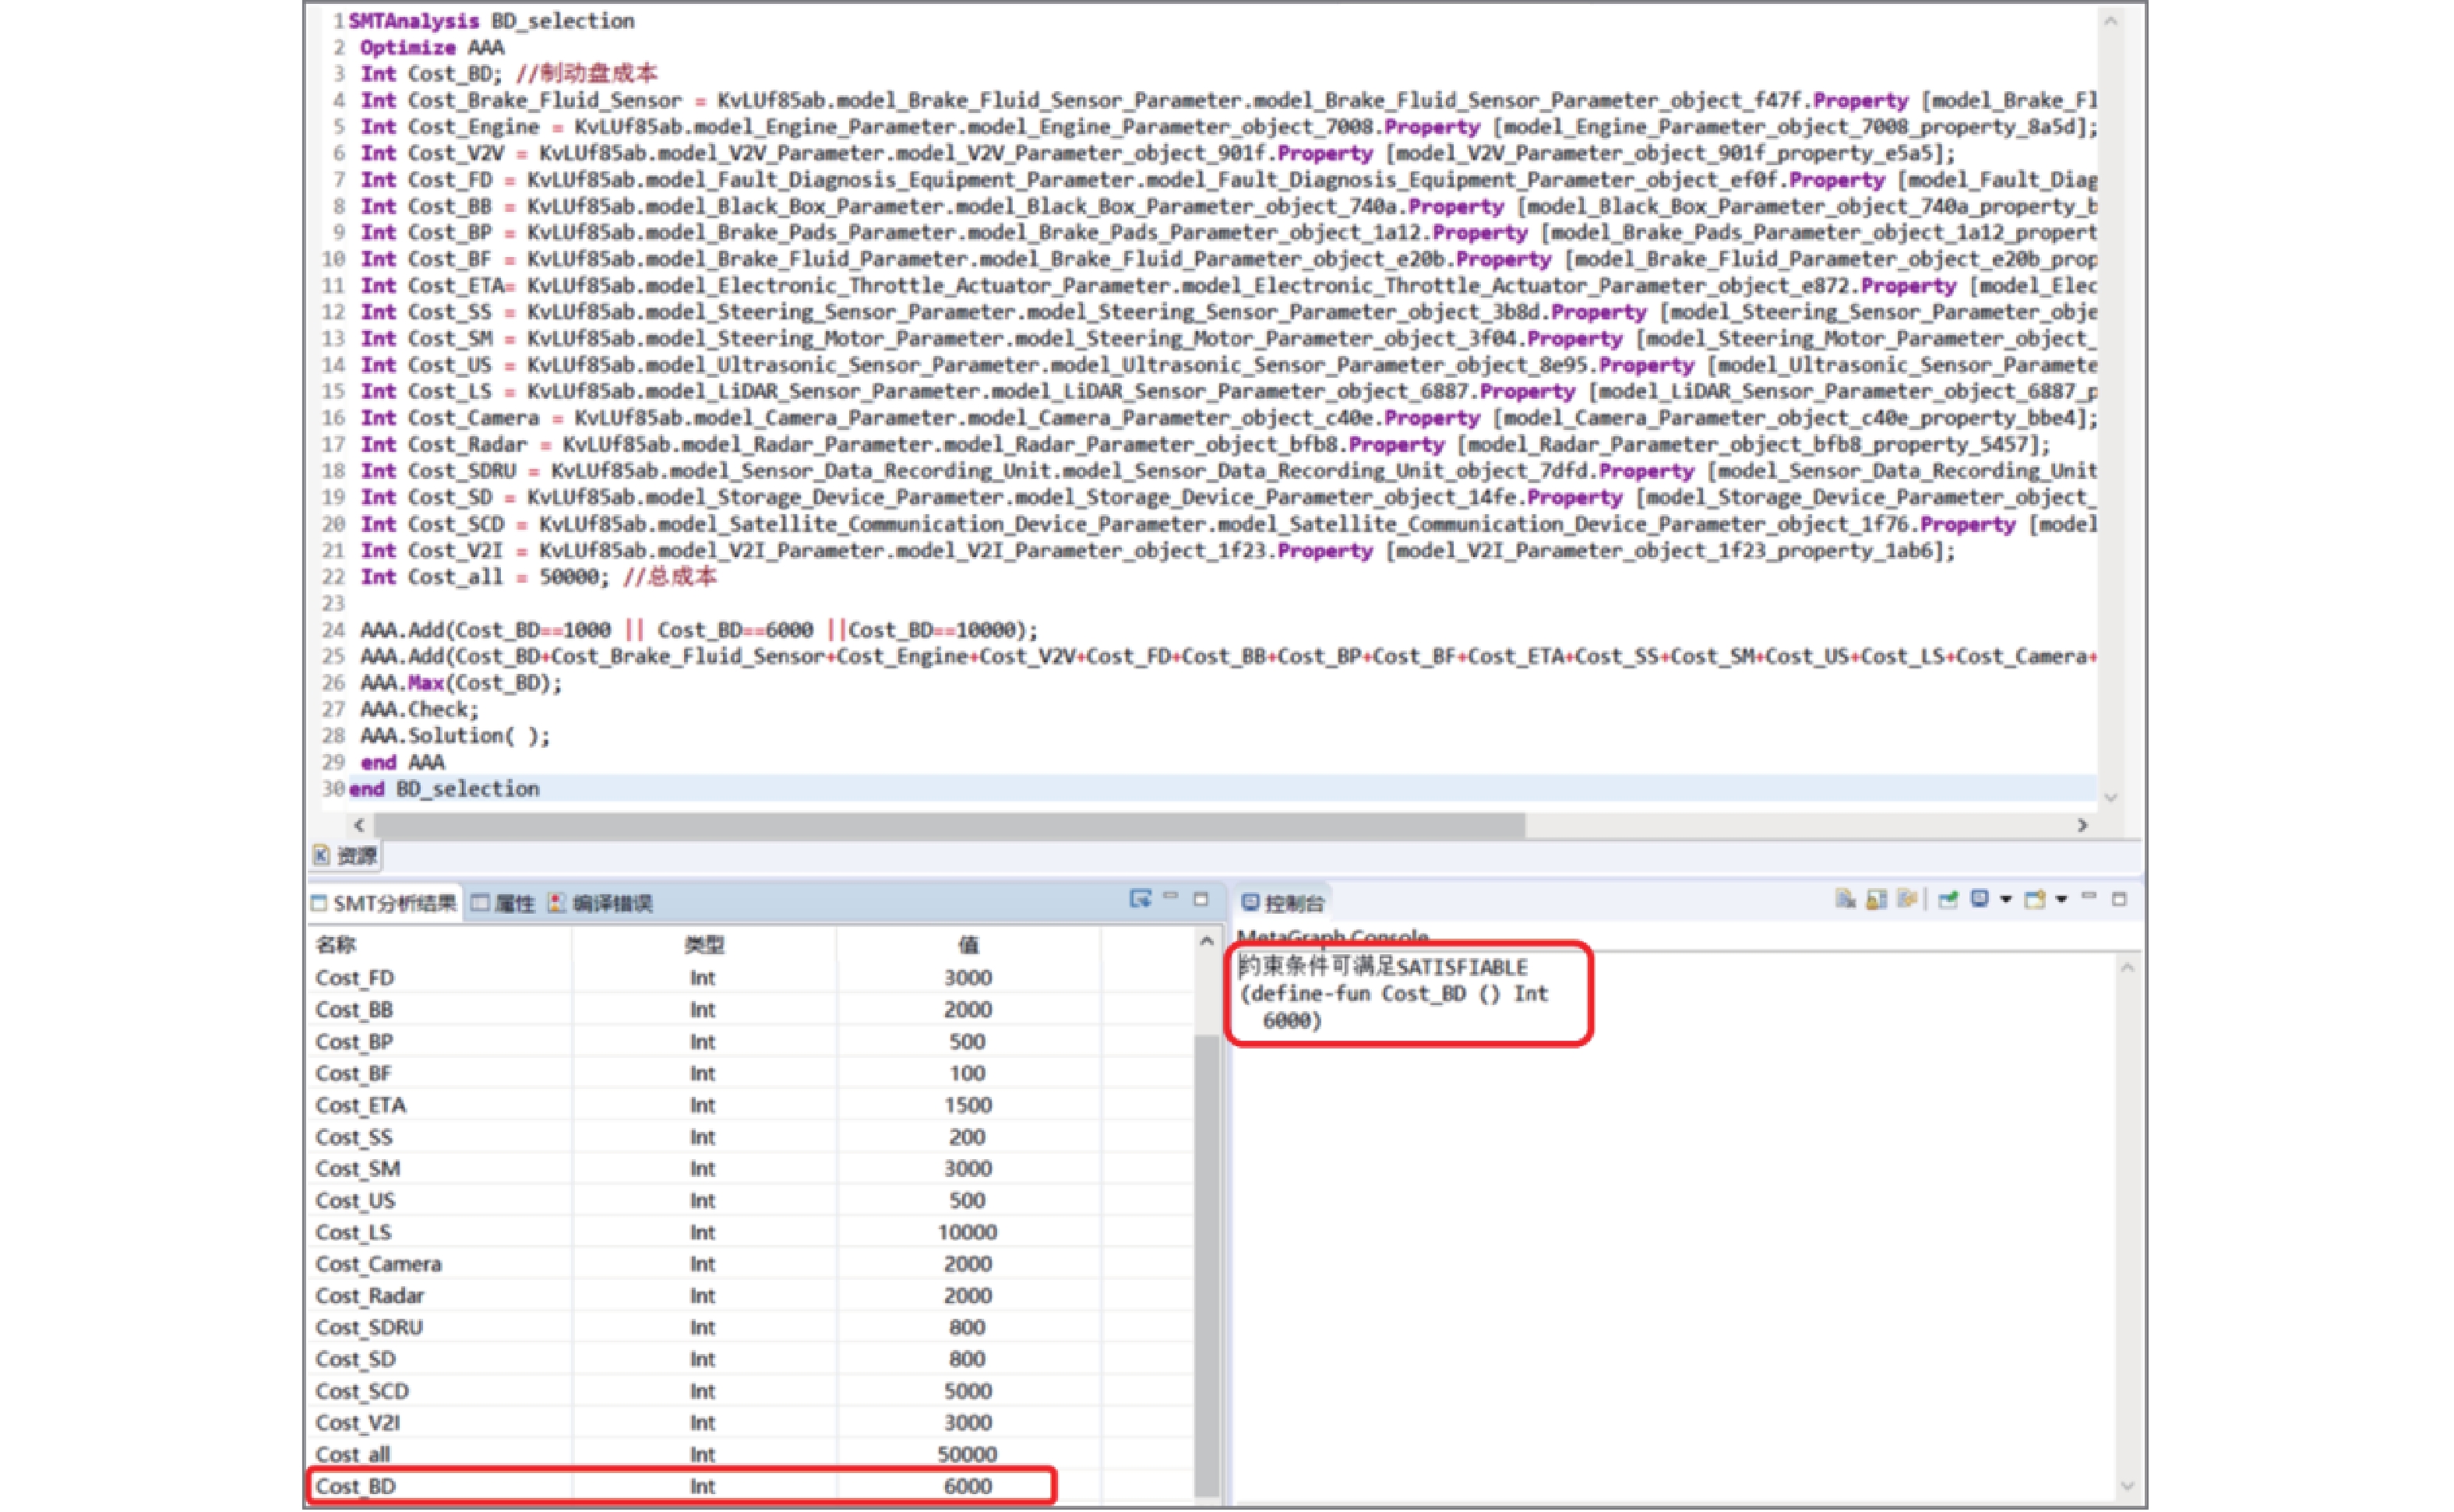Select the Cost_US row
The width and height of the screenshot is (2454, 1512).
[750, 1201]
